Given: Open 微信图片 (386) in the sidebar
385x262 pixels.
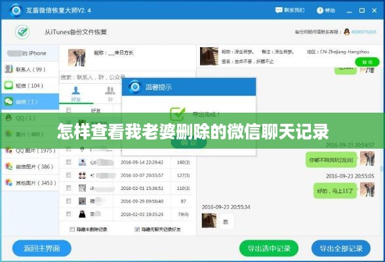Looking at the screenshot, I should [x=30, y=166].
